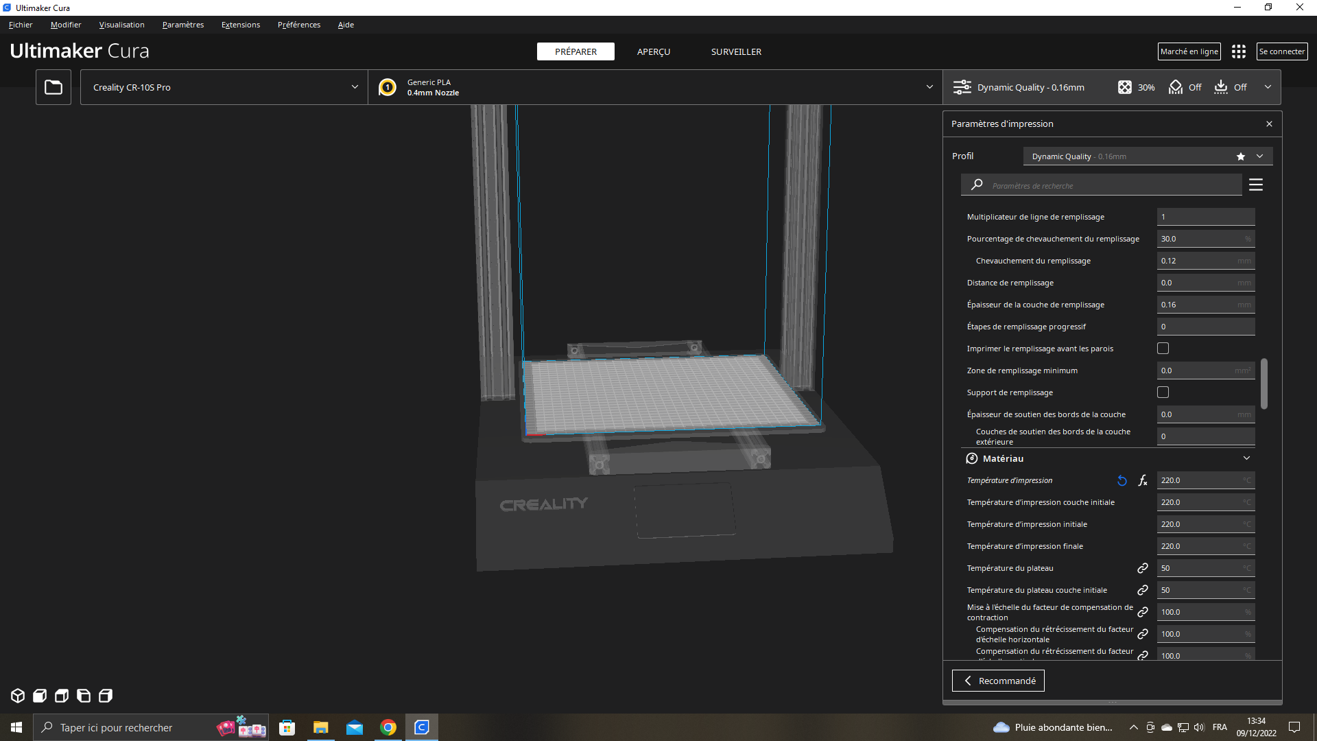
Task: Click link icon for Mise à l'échelle du facteur
Action: pyautogui.click(x=1143, y=612)
